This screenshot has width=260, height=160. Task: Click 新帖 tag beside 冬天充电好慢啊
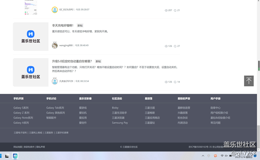(80, 26)
